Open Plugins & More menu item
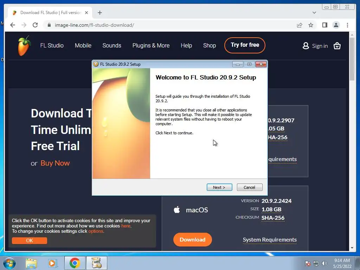This screenshot has height=270, width=360. 151,45
